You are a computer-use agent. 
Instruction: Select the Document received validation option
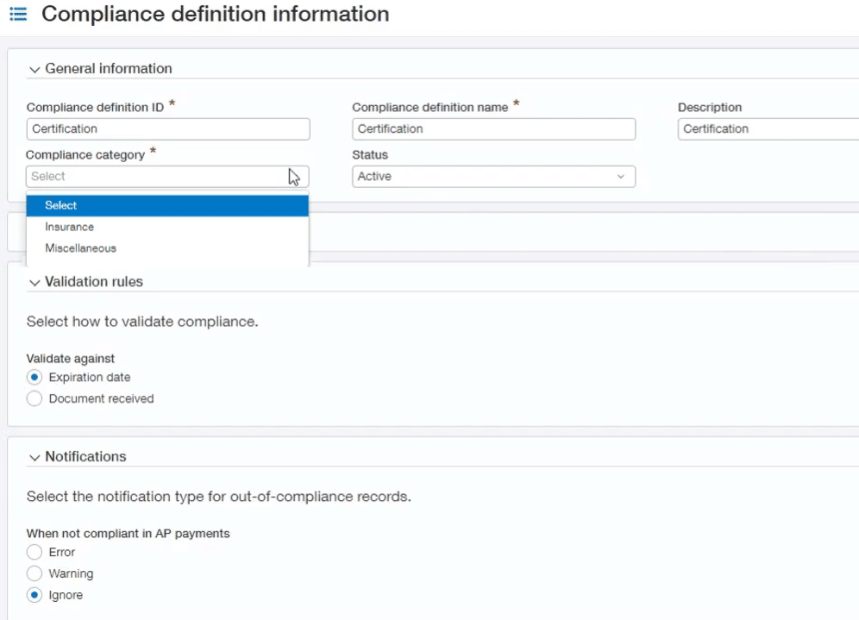coord(34,398)
